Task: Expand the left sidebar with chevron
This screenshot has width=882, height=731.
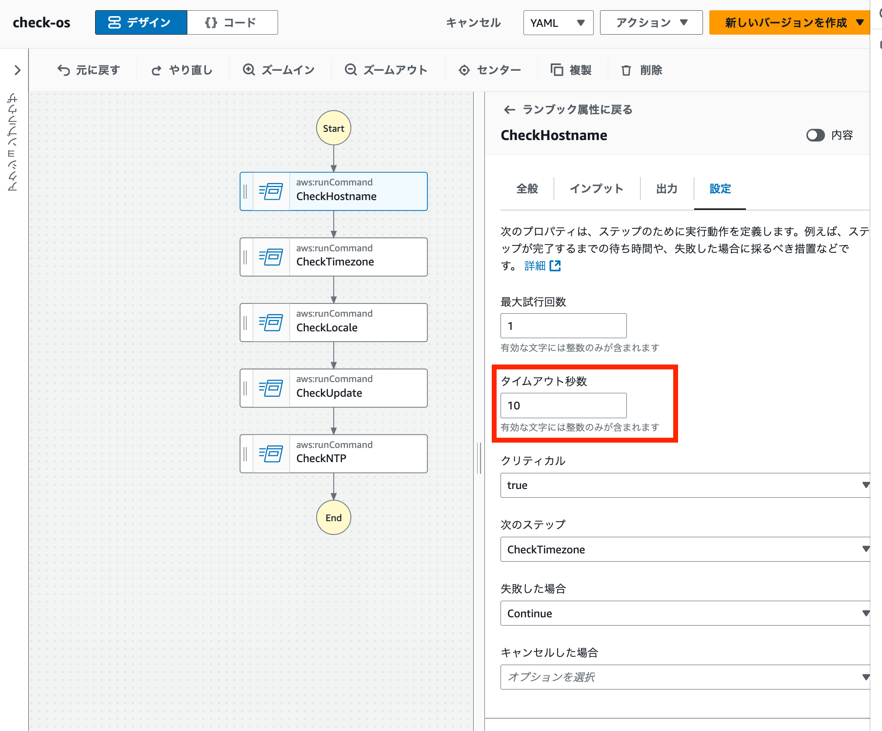Action: (18, 70)
